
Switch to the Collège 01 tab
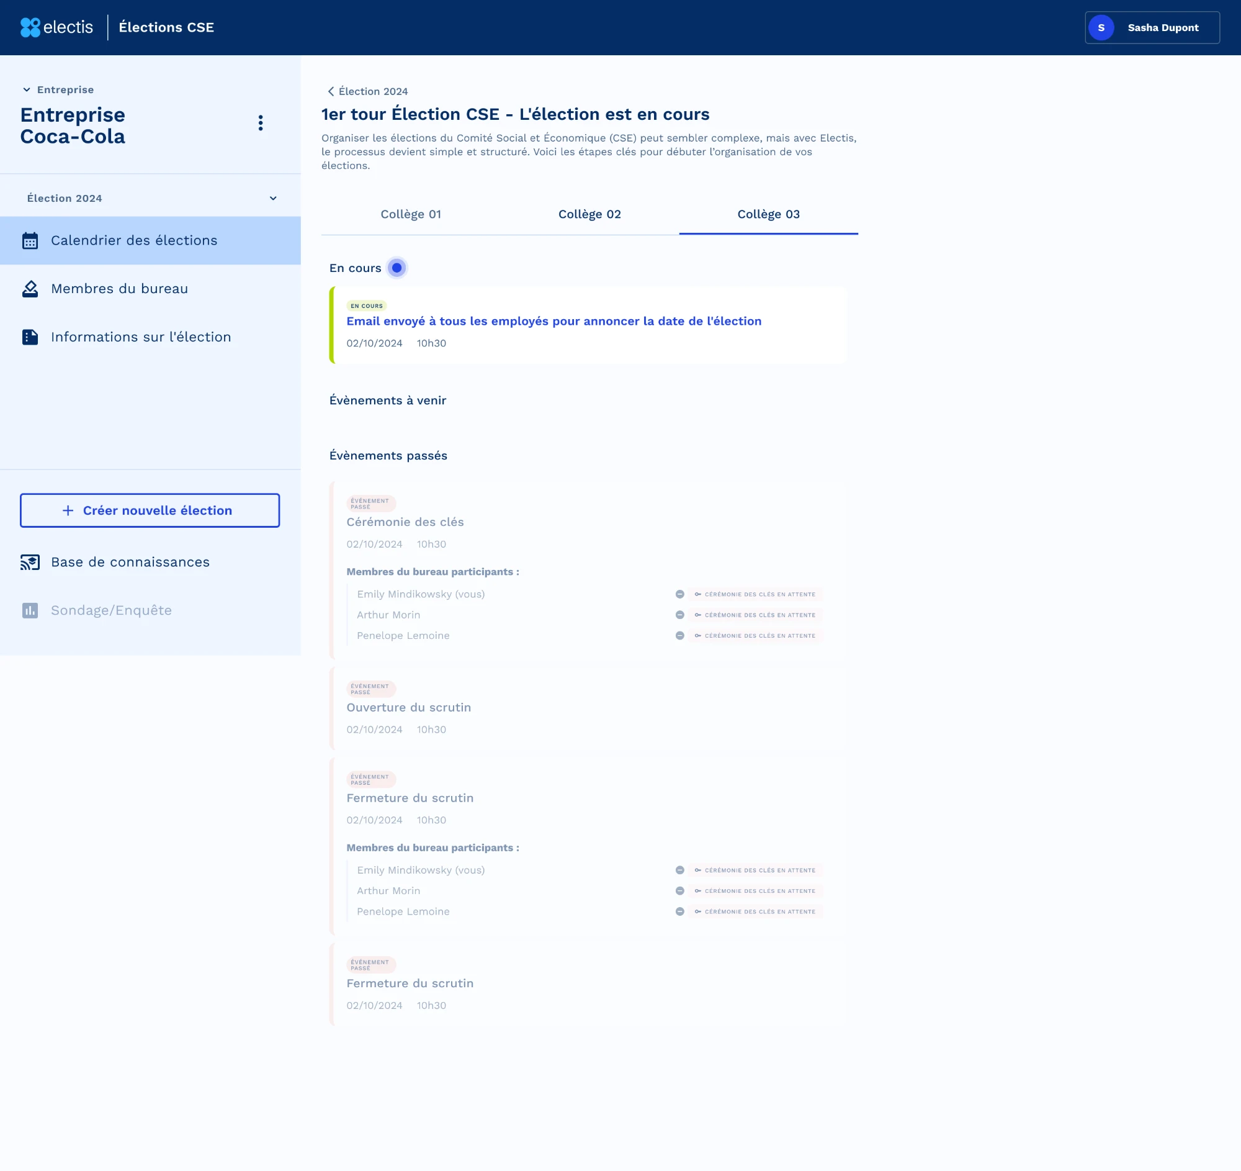click(411, 214)
